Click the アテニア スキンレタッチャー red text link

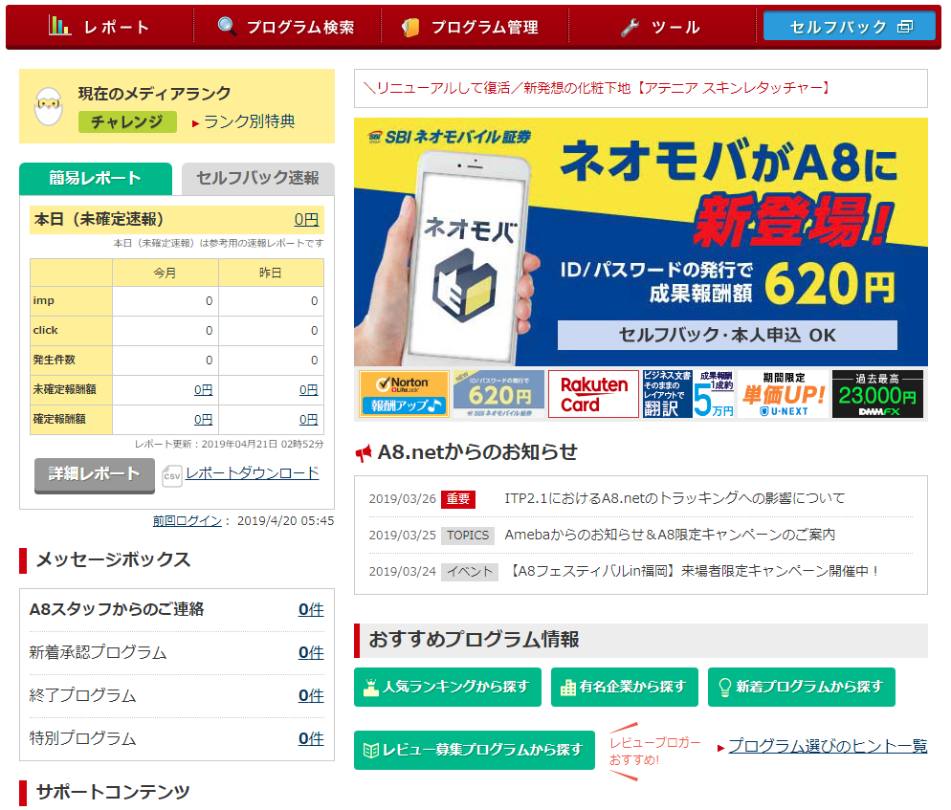pyautogui.click(x=597, y=89)
